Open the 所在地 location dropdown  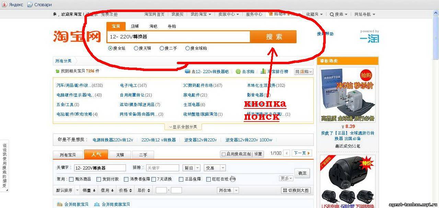click(x=228, y=190)
